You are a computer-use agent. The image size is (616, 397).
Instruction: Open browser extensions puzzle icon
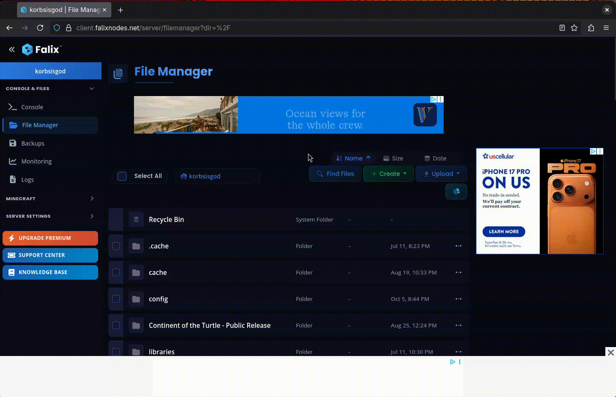[591, 28]
